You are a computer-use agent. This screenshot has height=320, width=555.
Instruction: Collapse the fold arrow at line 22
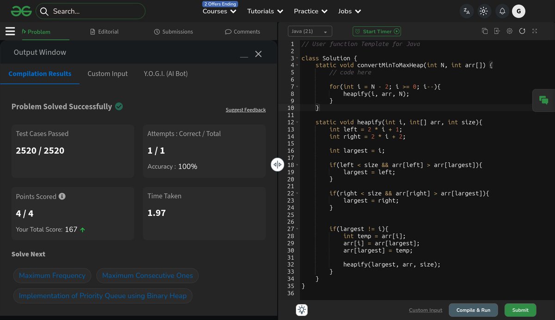coord(297,193)
